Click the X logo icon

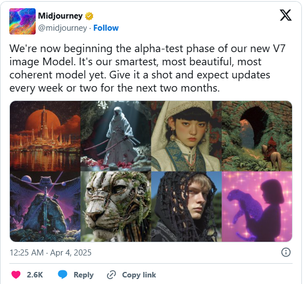pyautogui.click(x=285, y=15)
